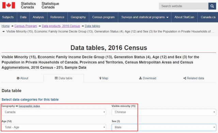The height and width of the screenshot is (133, 218).
Task: Open the Subjects menu item
Action: (8, 17)
